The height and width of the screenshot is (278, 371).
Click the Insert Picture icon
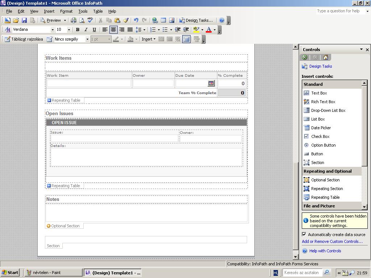(172, 21)
